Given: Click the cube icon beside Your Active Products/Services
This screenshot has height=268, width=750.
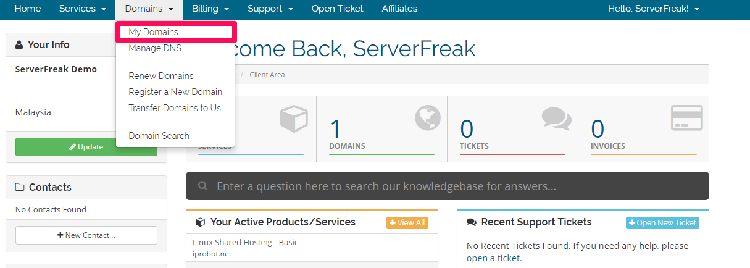Looking at the screenshot, I should [200, 222].
